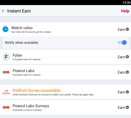Open the Watch video list item
Viewport: 131px width, 118px height.
click(x=65, y=29)
